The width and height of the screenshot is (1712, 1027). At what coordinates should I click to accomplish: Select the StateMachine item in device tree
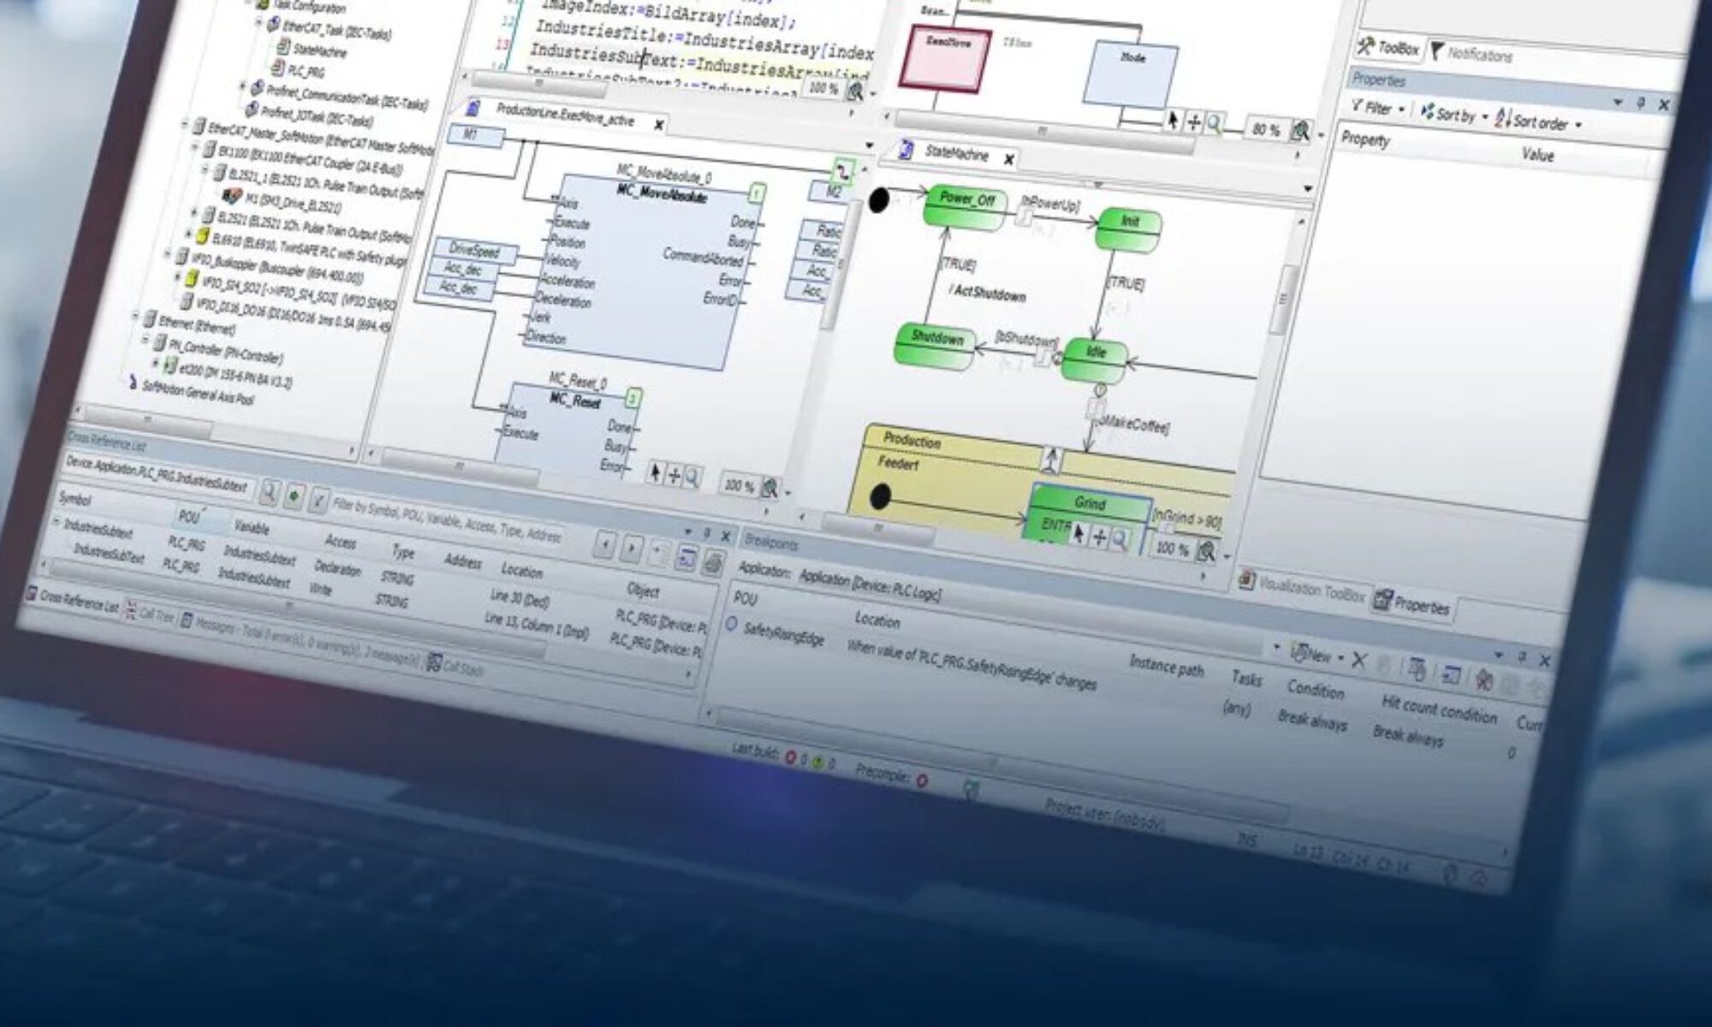pyautogui.click(x=311, y=50)
